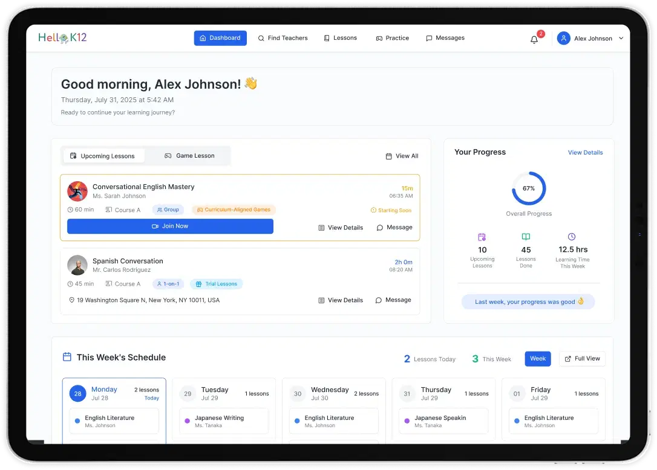This screenshot has width=657, height=470.
Task: Open the notifications bell
Action: click(534, 39)
